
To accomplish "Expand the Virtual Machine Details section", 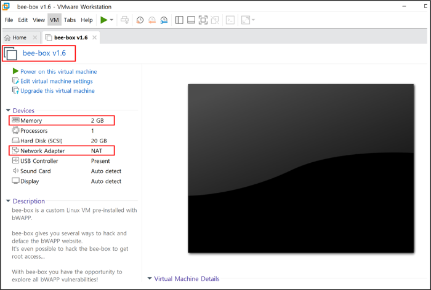I will point(150,278).
